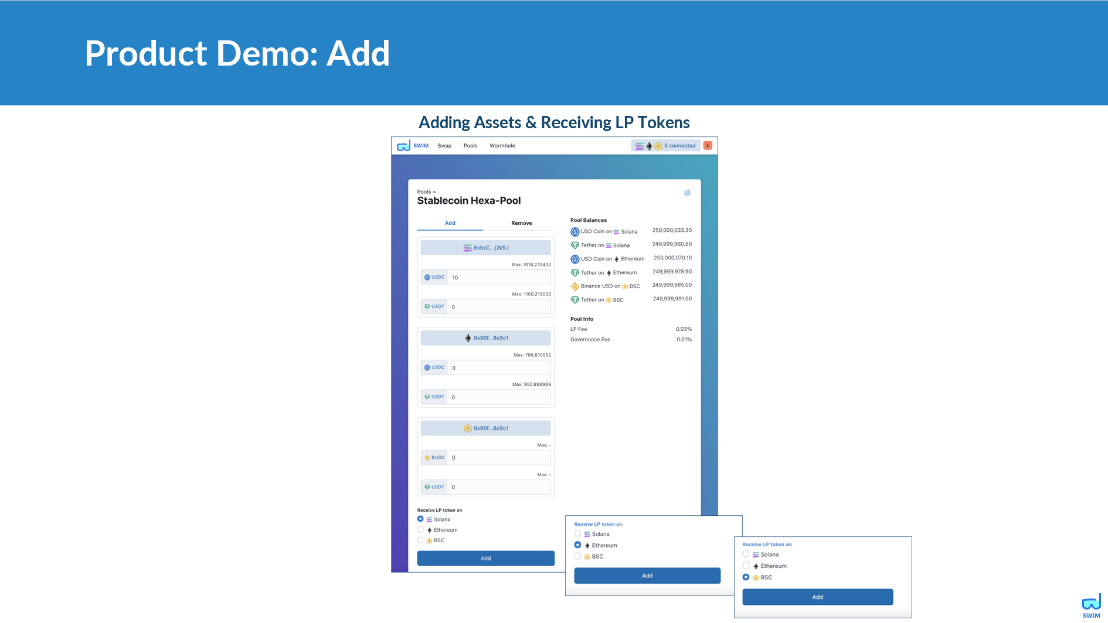This screenshot has width=1108, height=623.
Task: Click the Solana icon in wallet button 6sbzC
Action: pyautogui.click(x=467, y=248)
